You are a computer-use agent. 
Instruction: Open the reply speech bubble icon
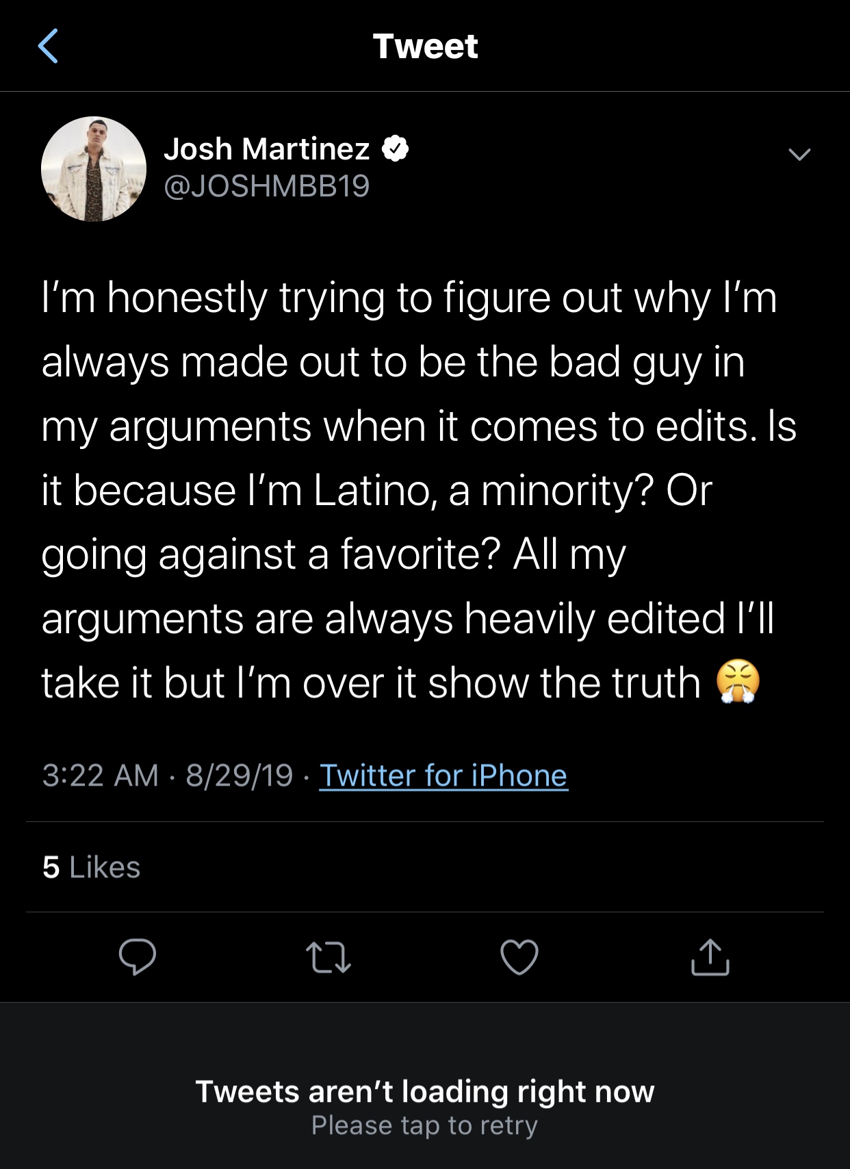138,957
